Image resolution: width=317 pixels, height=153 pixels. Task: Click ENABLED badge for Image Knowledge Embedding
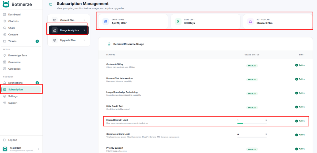[252, 94]
